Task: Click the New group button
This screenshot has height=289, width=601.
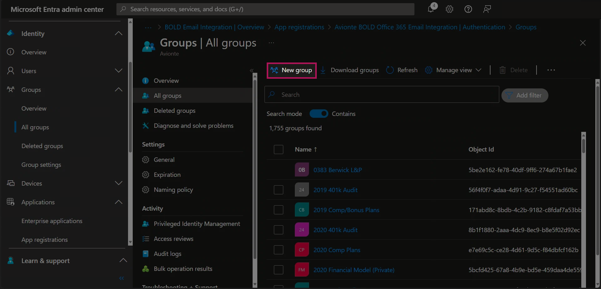Action: click(291, 70)
